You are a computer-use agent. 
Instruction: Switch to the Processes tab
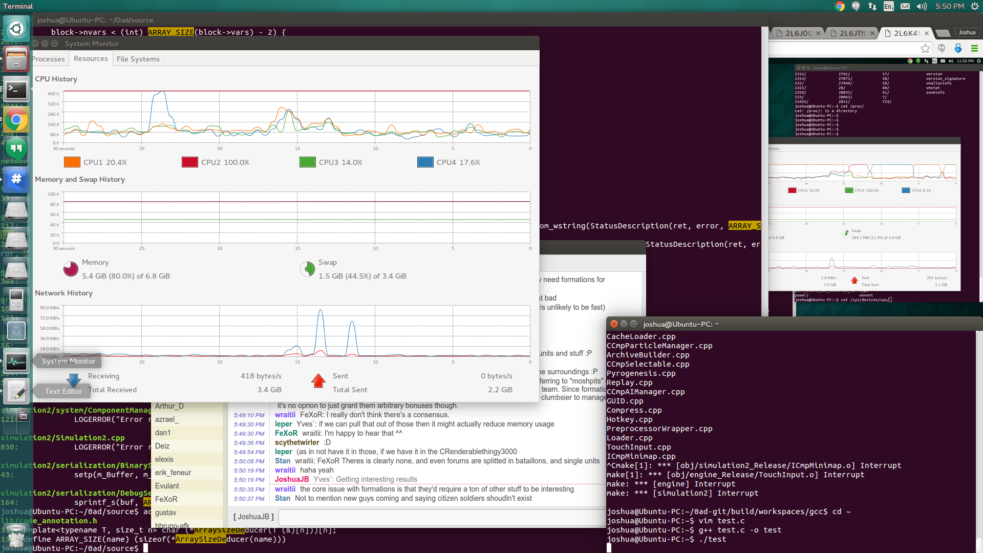pyautogui.click(x=49, y=59)
